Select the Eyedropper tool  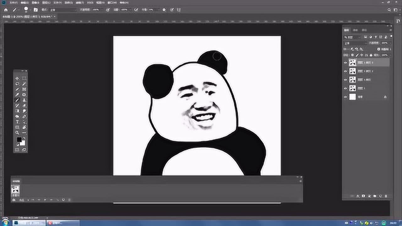click(x=17, y=94)
